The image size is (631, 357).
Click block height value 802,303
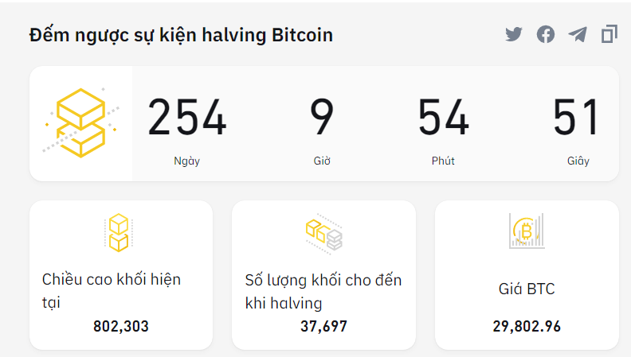(x=121, y=326)
